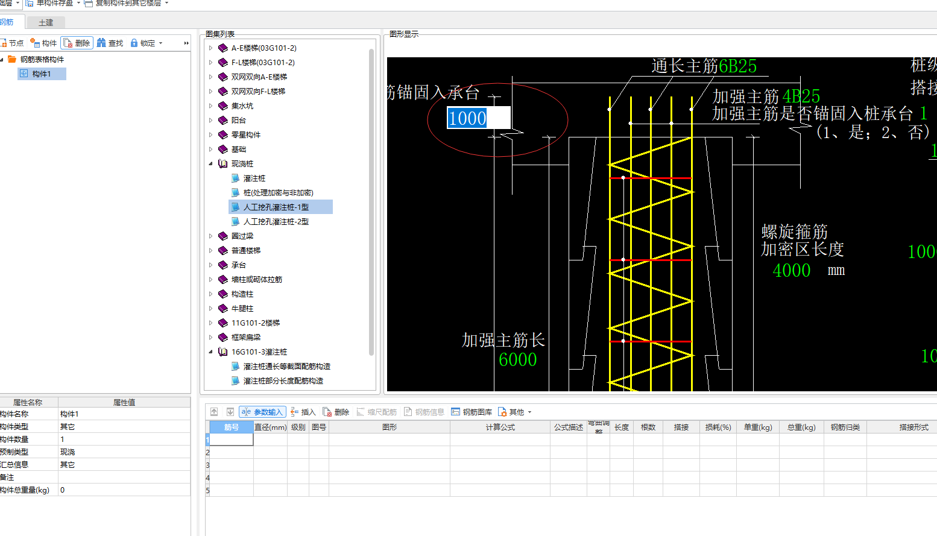Expand the 承台 atlas node
This screenshot has height=536, width=937.
210,265
